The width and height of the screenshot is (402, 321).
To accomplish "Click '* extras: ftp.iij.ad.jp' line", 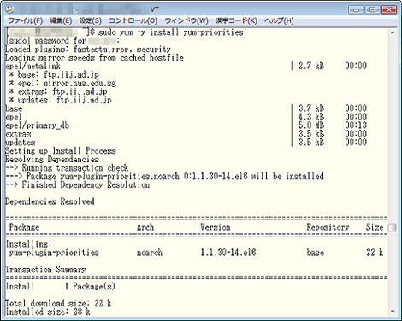I will [58, 92].
